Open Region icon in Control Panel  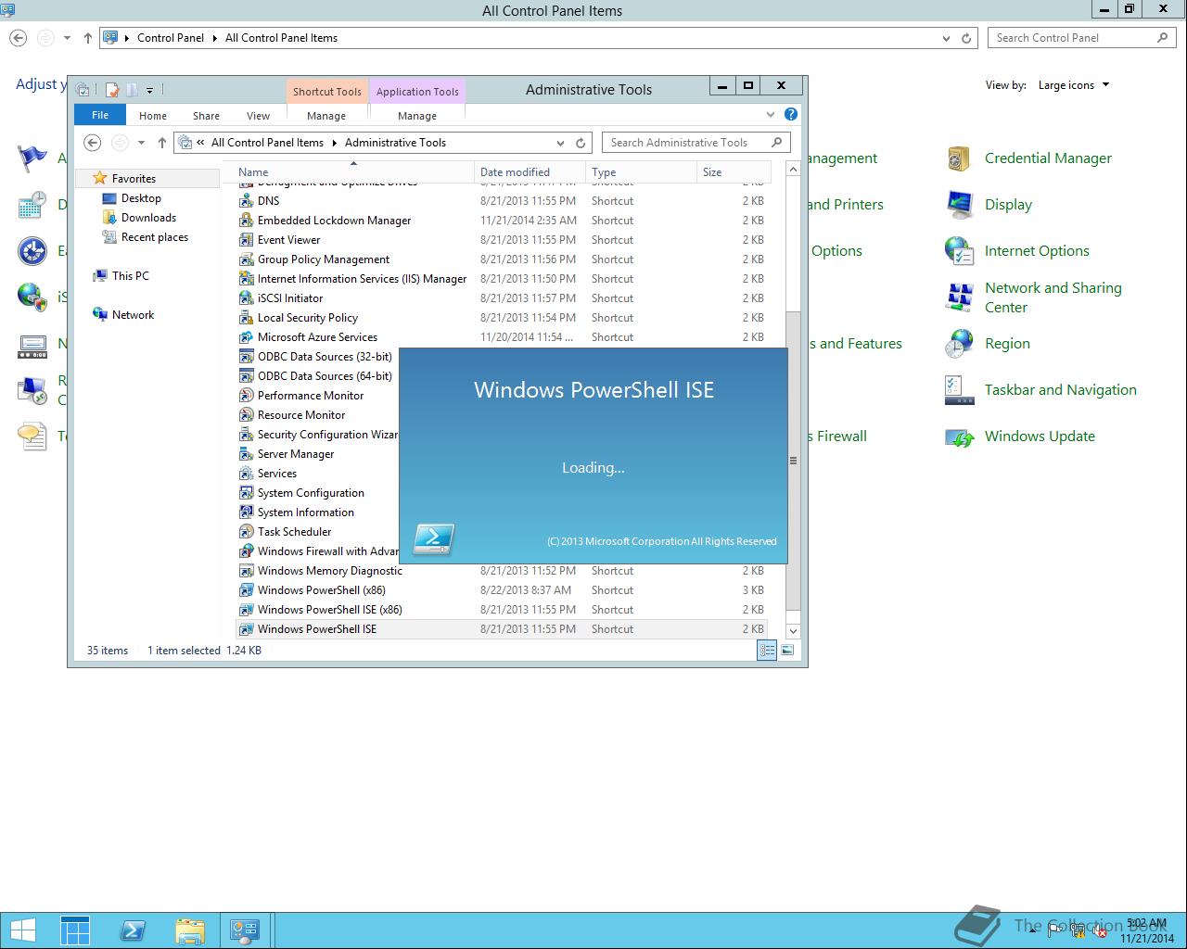point(959,344)
